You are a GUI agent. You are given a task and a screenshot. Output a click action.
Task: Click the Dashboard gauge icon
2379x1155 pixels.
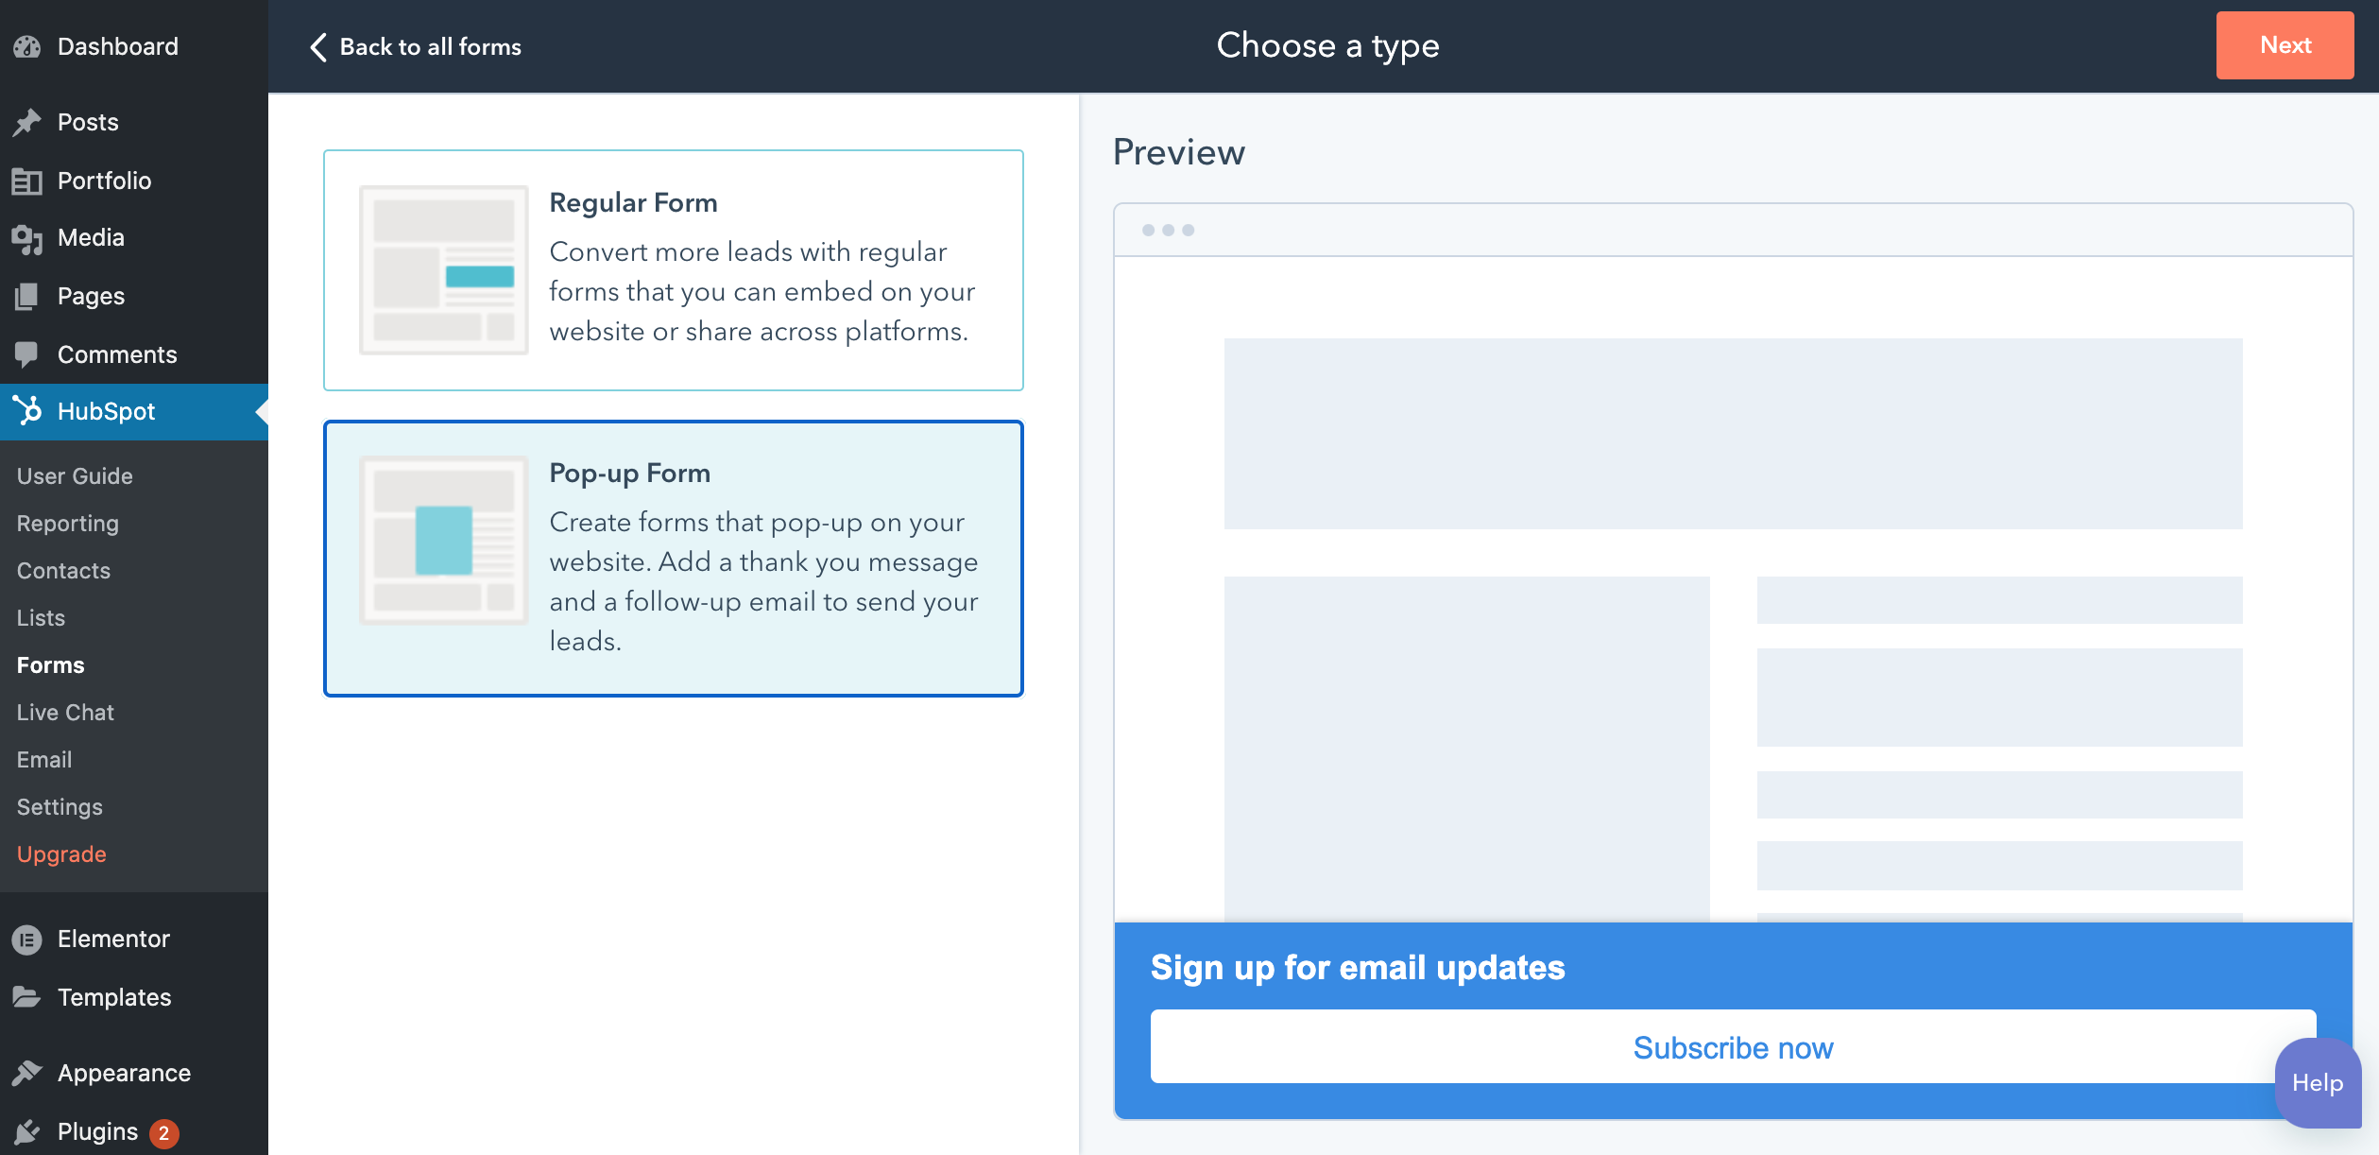[27, 46]
